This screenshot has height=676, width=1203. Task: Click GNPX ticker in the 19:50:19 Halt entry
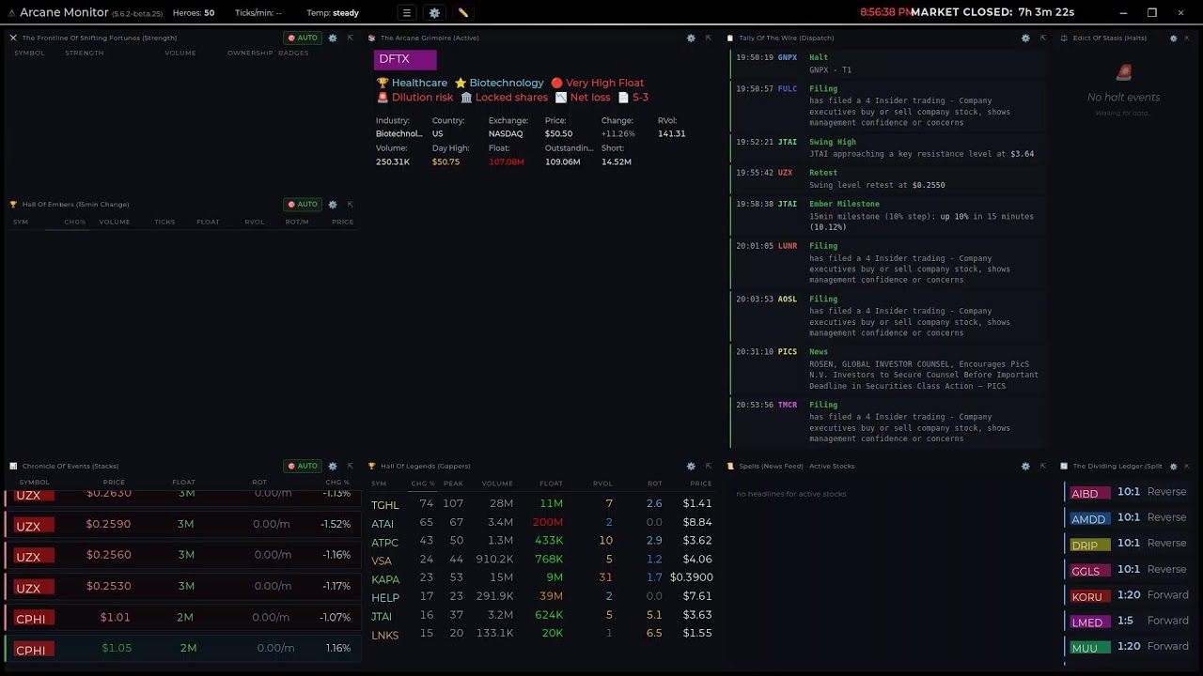click(788, 57)
